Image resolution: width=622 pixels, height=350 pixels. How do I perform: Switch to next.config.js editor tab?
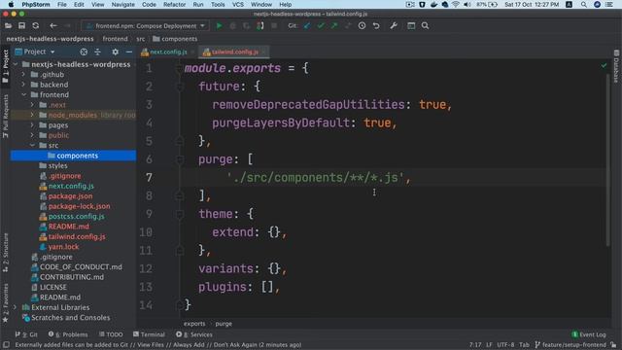tap(167, 52)
